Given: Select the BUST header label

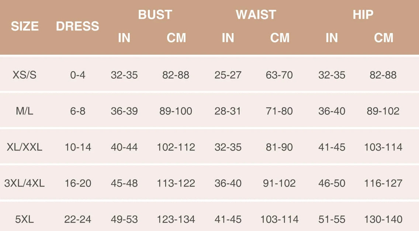Looking at the screenshot, I should coord(155,15).
